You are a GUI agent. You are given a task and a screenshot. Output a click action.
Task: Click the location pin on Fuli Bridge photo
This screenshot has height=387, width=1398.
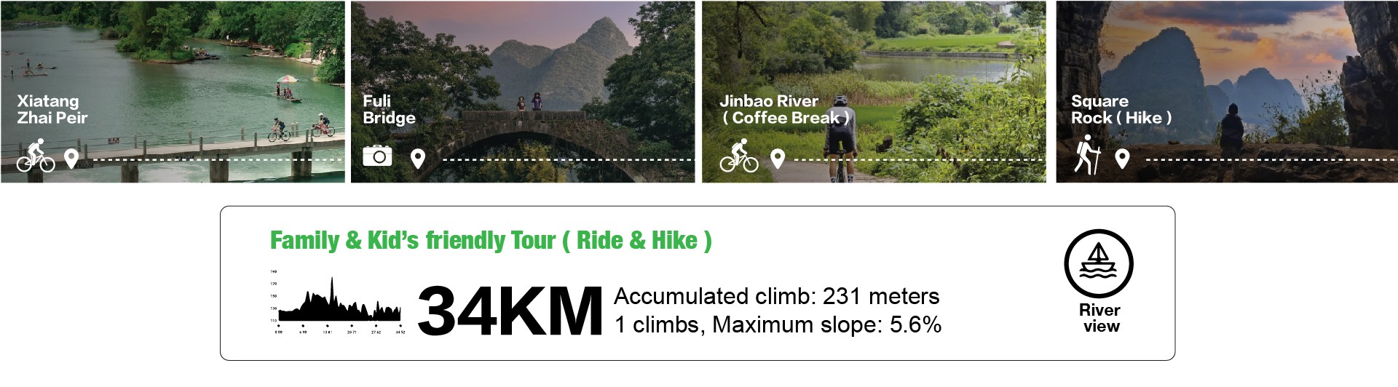(x=417, y=159)
